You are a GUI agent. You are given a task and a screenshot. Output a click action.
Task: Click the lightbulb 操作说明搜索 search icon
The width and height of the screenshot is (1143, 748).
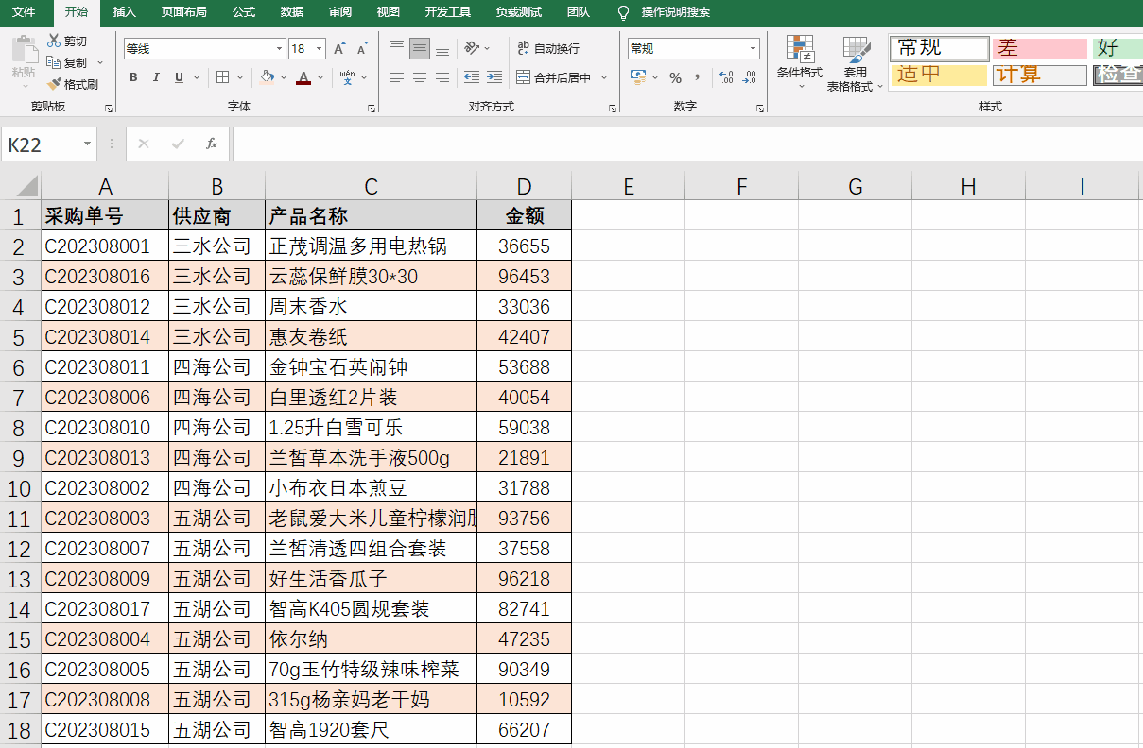[x=623, y=12]
